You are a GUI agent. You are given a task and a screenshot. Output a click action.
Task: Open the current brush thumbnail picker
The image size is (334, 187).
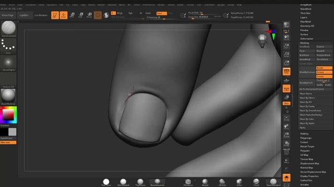point(8,29)
